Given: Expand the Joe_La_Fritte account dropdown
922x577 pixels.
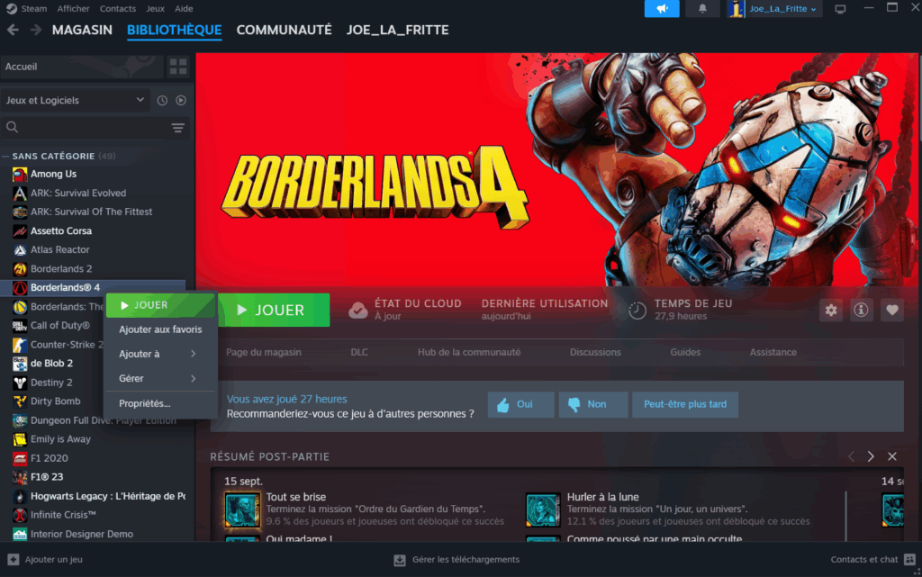Looking at the screenshot, I should pyautogui.click(x=813, y=9).
